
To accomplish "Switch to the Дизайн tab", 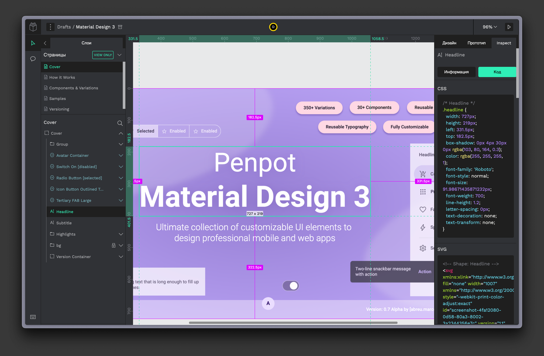I will point(449,43).
